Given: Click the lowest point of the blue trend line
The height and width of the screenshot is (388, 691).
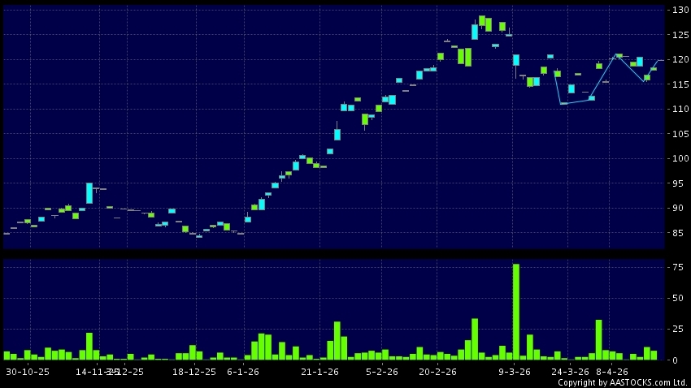Looking at the screenshot, I should pyautogui.click(x=563, y=104).
